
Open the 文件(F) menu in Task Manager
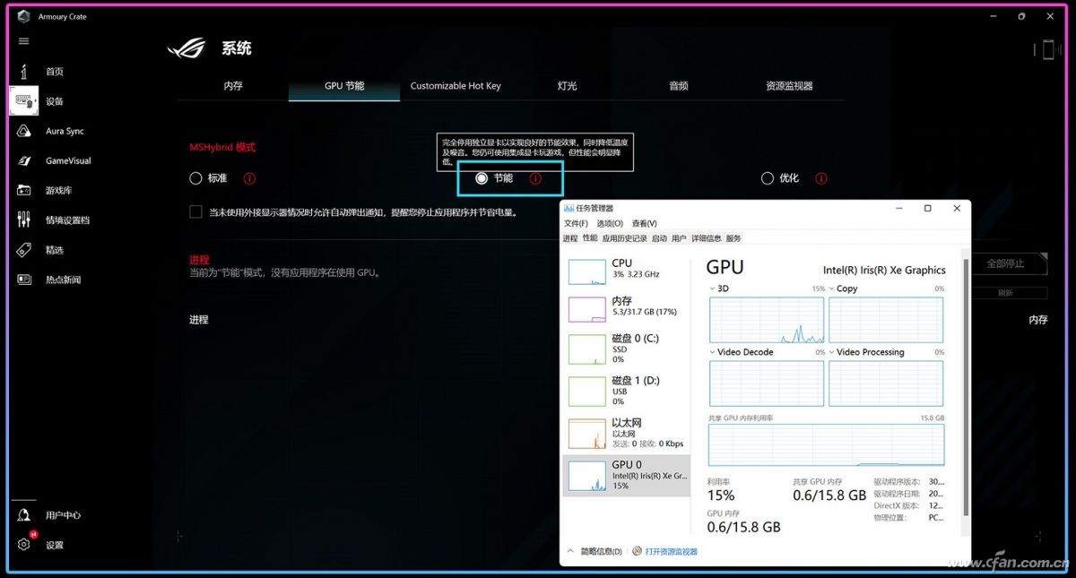coord(576,223)
